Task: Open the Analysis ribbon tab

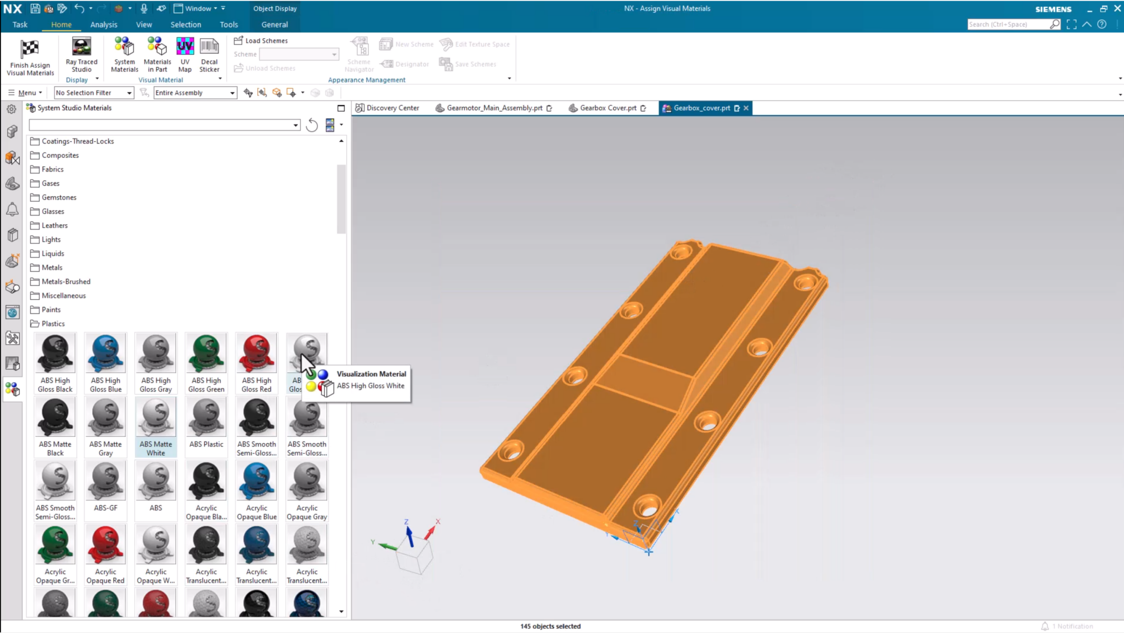Action: [104, 24]
